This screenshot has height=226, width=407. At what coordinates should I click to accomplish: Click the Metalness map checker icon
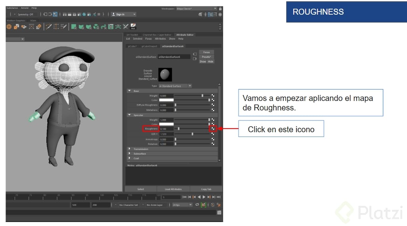click(213, 110)
